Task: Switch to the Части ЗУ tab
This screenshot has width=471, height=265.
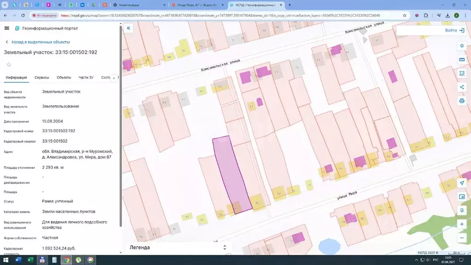Action: [86, 77]
